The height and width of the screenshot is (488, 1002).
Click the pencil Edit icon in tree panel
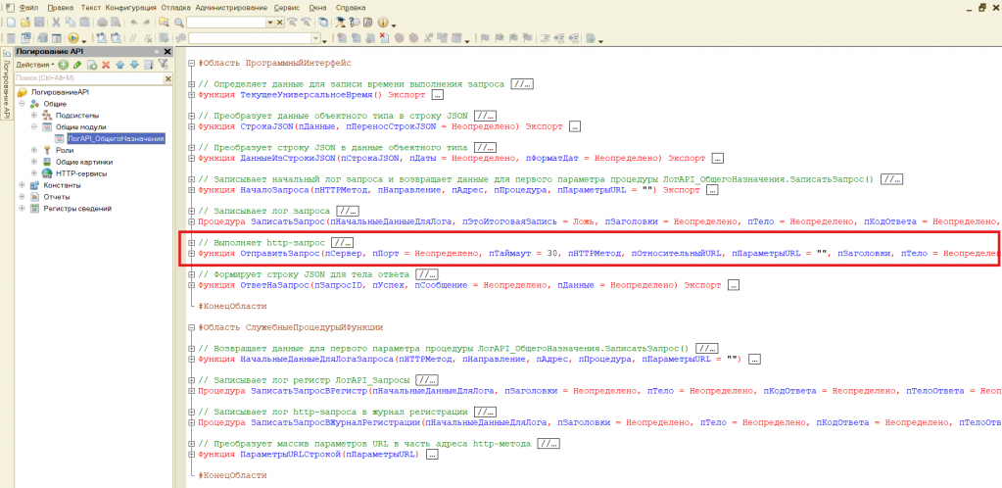[77, 65]
